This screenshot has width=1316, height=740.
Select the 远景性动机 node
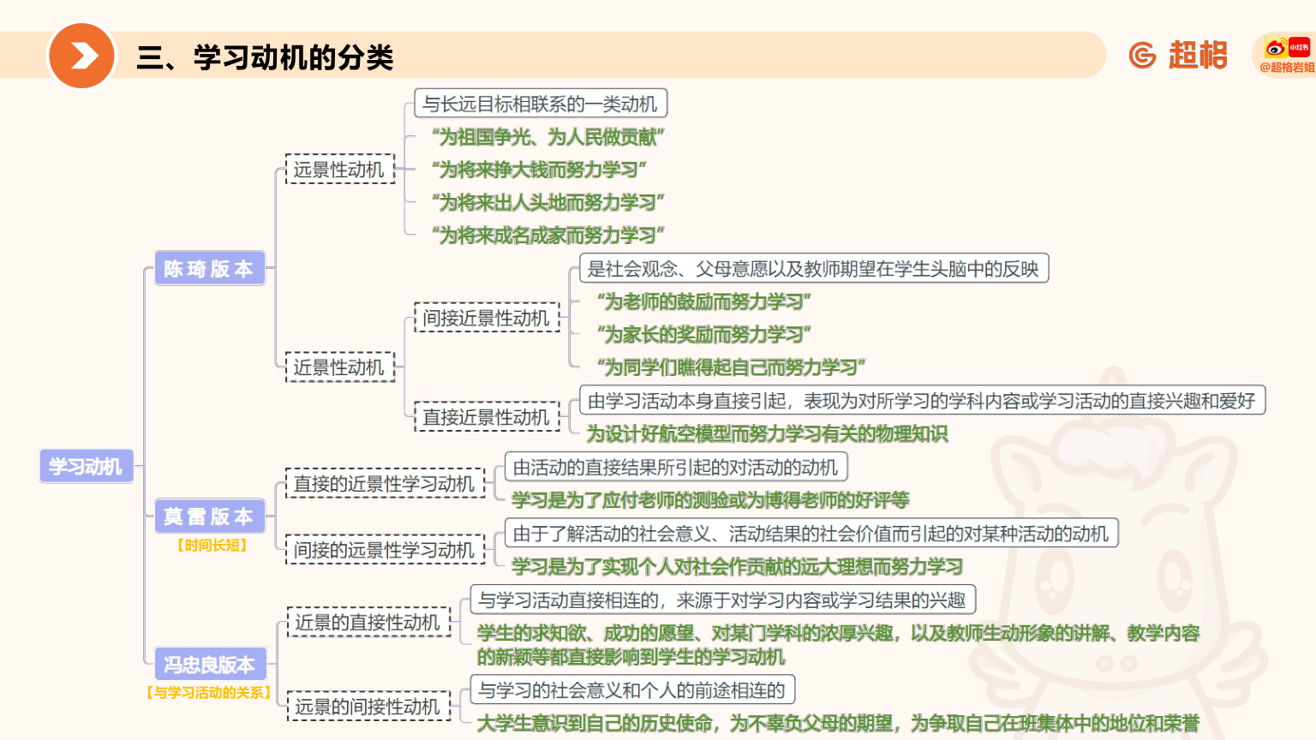pos(340,169)
